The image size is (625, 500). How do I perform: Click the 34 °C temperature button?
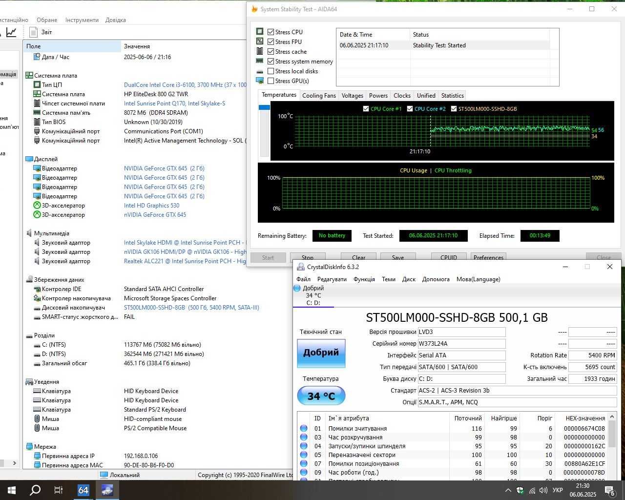(x=321, y=396)
